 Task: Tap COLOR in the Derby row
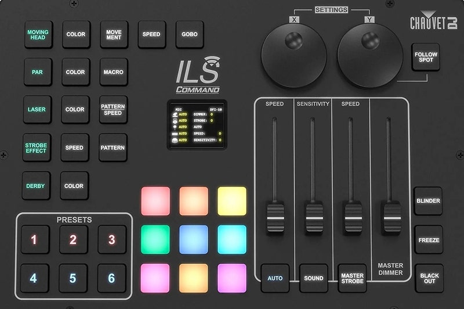click(x=74, y=186)
